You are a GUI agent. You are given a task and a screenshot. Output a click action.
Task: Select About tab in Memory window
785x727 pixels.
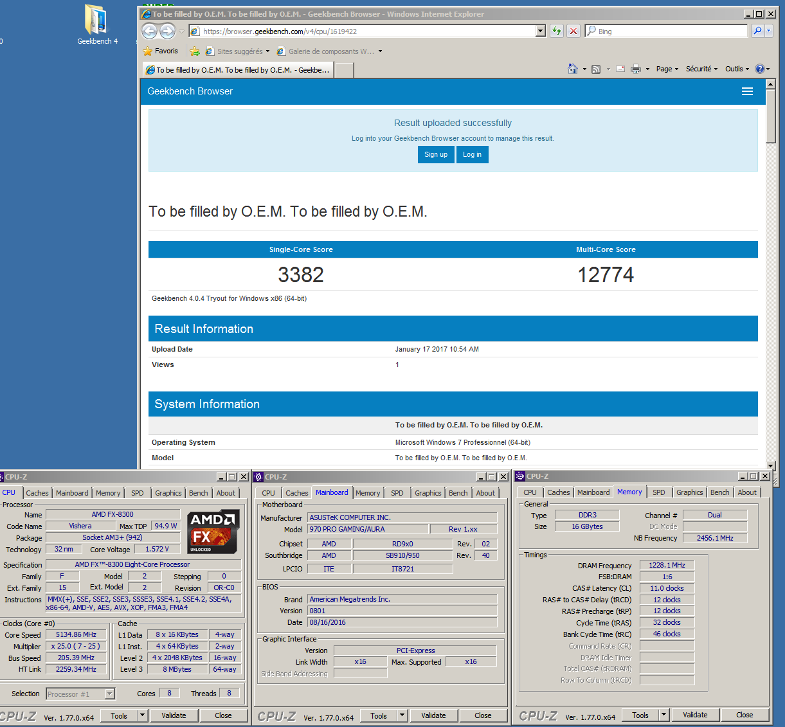747,492
